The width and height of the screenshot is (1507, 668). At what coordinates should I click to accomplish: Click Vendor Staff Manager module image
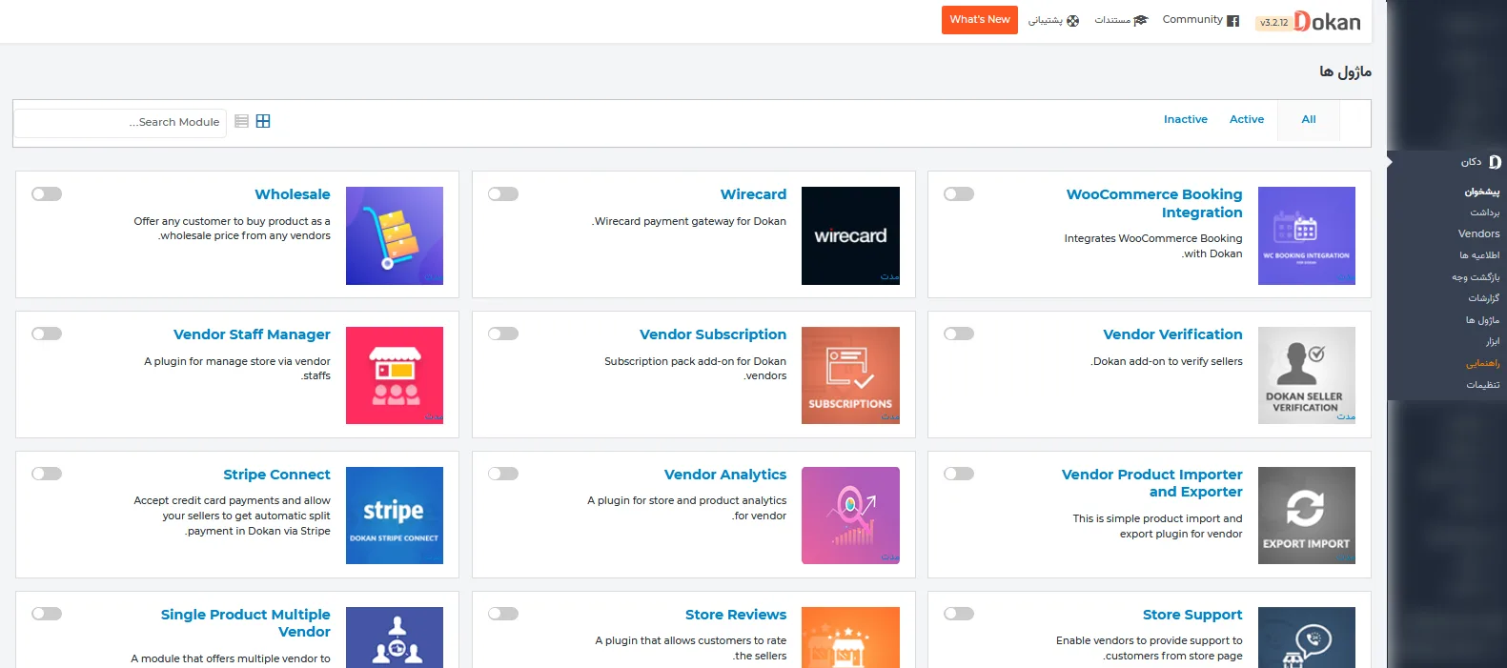(395, 375)
